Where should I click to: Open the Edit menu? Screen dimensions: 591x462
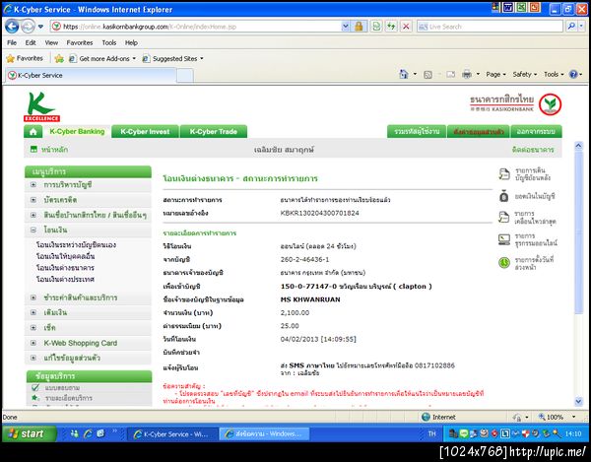31,42
